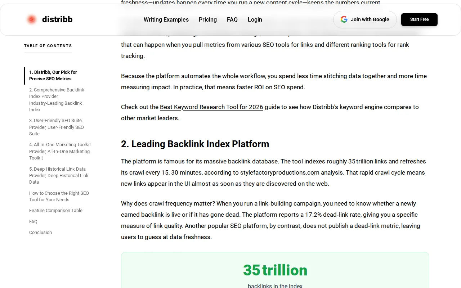The width and height of the screenshot is (461, 288).
Task: Click the distribb red logo icon
Action: coord(32,19)
